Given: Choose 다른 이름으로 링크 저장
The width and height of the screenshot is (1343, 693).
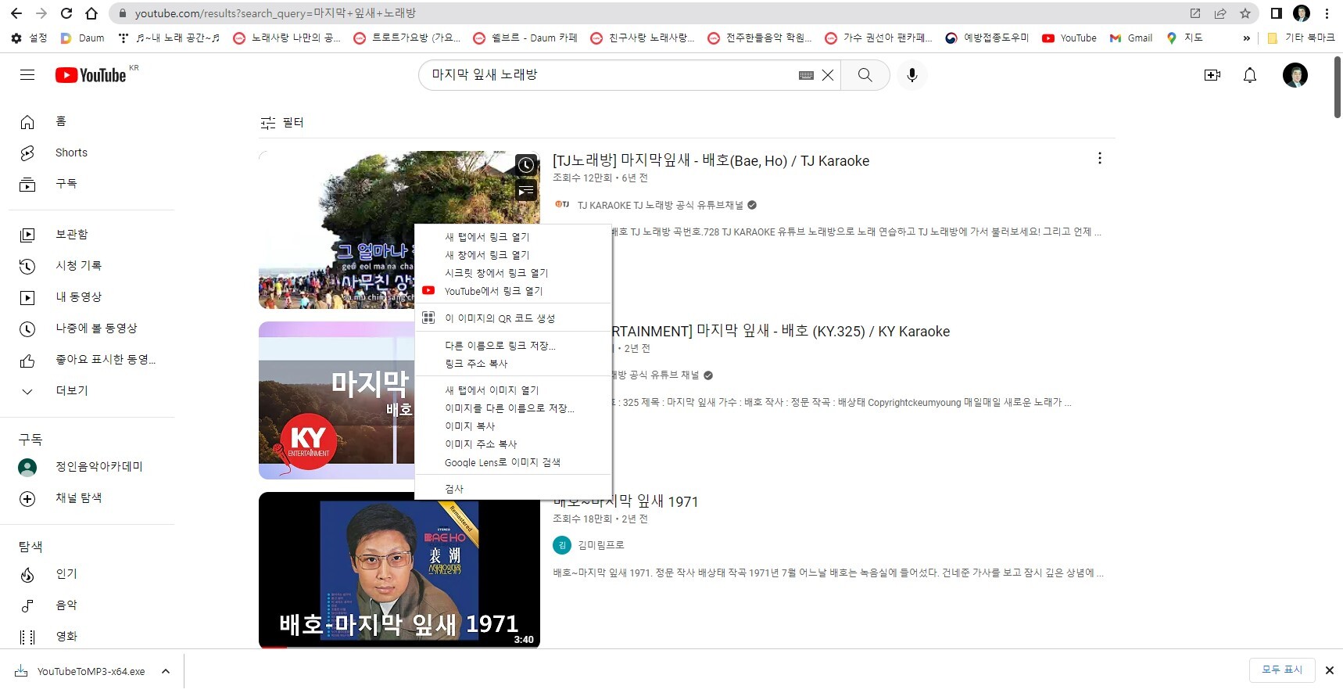Looking at the screenshot, I should point(513,346).
